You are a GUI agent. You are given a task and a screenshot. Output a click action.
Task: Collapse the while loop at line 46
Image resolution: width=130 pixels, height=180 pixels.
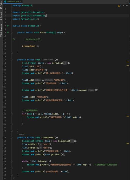(x=12, y=161)
